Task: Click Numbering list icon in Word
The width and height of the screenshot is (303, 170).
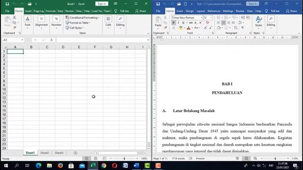Action: tap(226, 17)
